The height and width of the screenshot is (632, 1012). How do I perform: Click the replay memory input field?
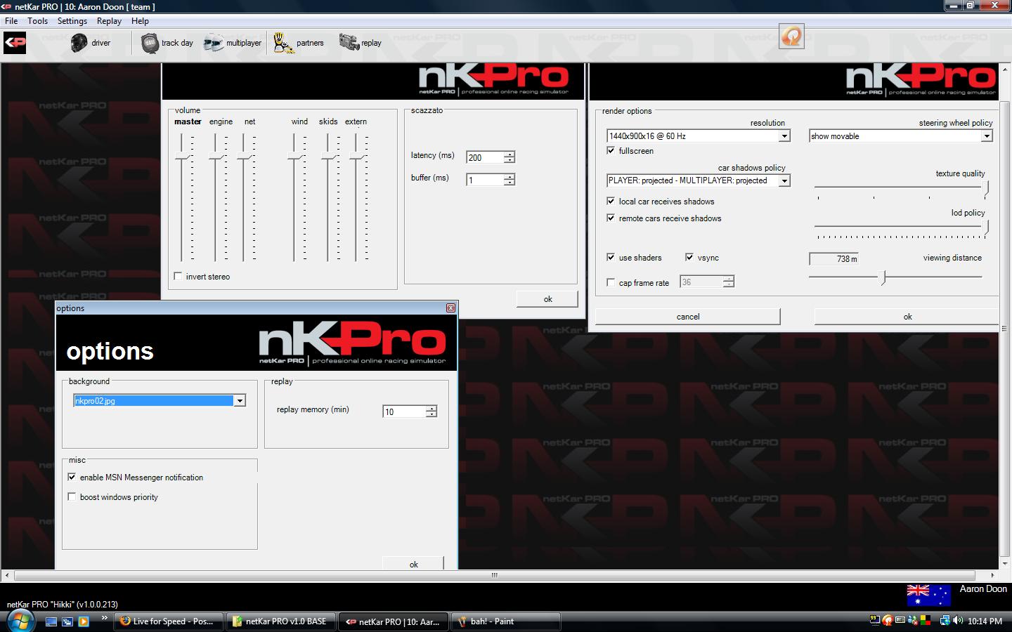click(405, 412)
